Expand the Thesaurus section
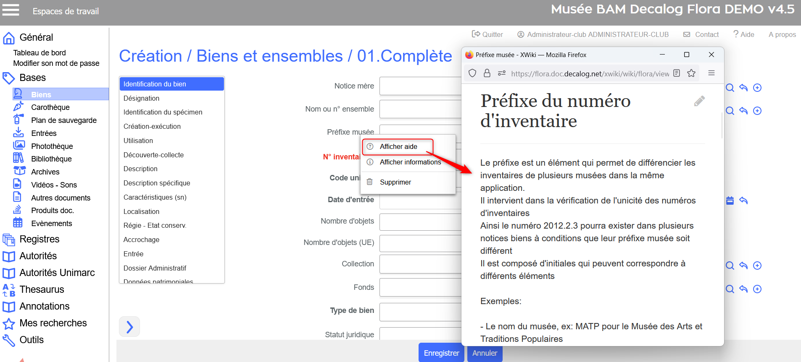 point(42,289)
